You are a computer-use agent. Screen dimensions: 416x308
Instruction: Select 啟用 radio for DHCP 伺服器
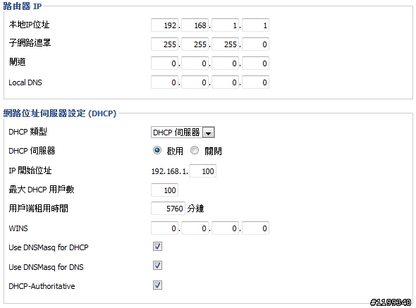coord(157,150)
